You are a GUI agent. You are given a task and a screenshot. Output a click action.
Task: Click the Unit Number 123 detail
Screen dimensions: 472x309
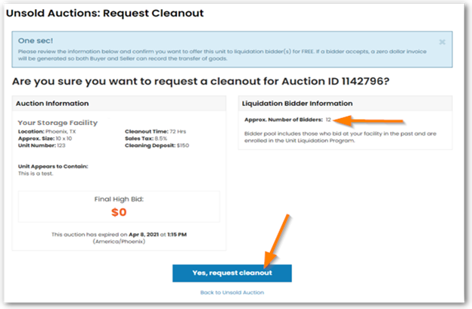coord(42,145)
